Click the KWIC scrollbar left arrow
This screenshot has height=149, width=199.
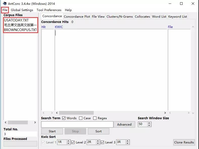point(57,113)
